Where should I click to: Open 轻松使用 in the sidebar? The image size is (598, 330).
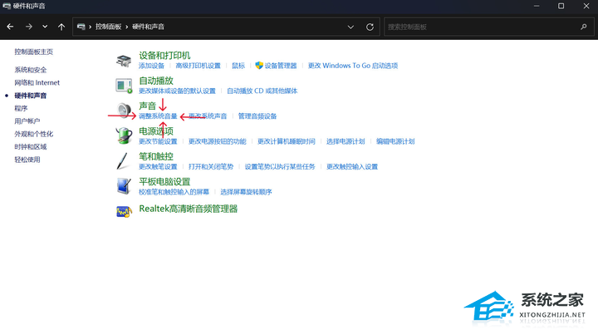[x=27, y=160]
